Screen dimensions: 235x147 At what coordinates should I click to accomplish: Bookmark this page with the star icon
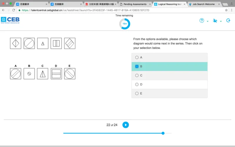226,10
